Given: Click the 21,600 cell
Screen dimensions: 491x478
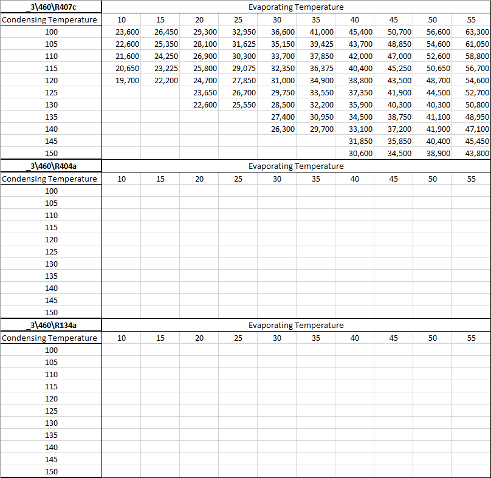Looking at the screenshot, I should point(121,56).
